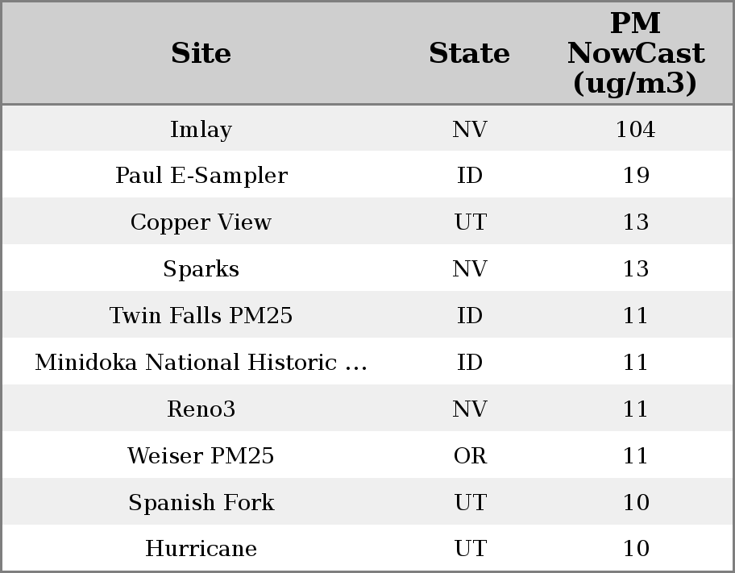Click the NV state cell in the Imlay row
The width and height of the screenshot is (735, 573).
470,130
